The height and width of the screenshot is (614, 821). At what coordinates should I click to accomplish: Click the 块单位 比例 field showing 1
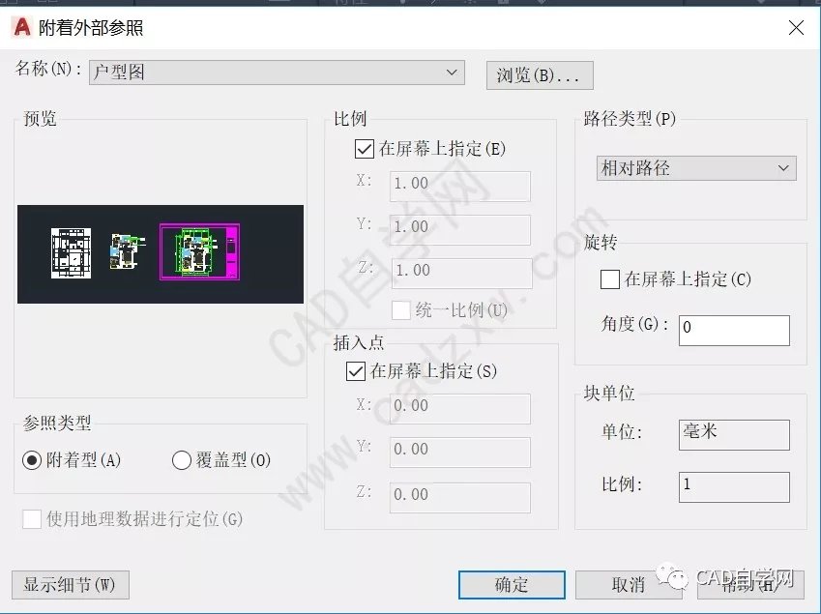coord(734,486)
